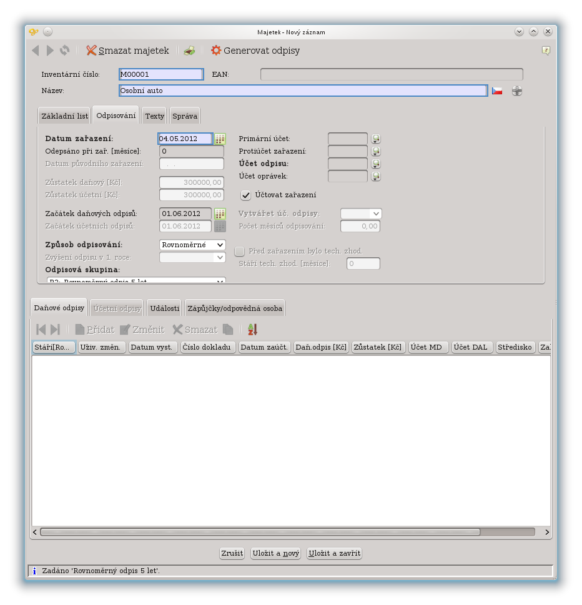The image size is (582, 605).
Task: Click the round pin button in title bar
Action: (47, 32)
